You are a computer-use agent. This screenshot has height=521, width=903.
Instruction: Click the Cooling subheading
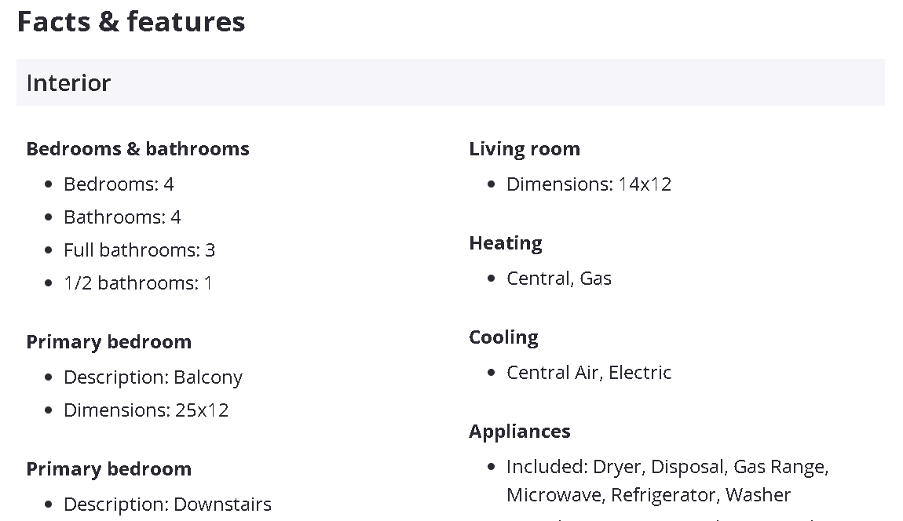click(503, 337)
